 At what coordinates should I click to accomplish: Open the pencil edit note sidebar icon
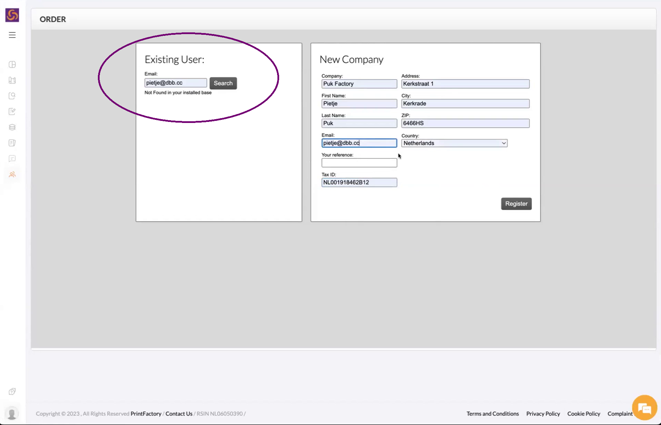click(12, 112)
